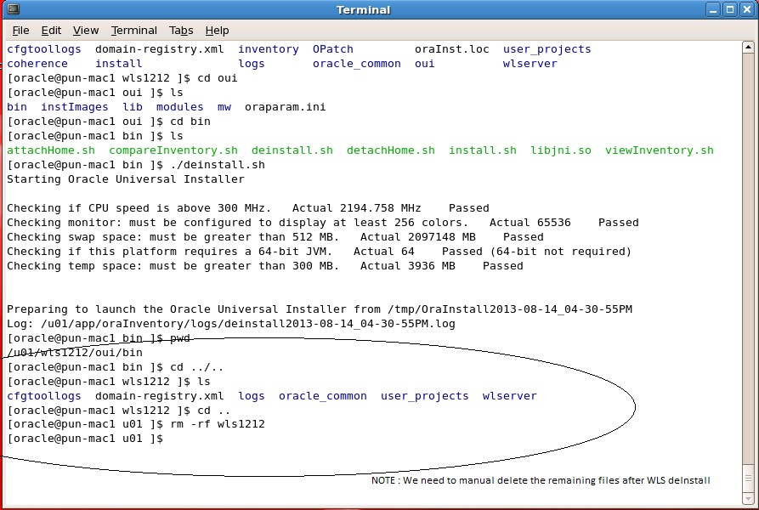Open the Edit menu
This screenshot has height=510, width=759.
coord(51,31)
